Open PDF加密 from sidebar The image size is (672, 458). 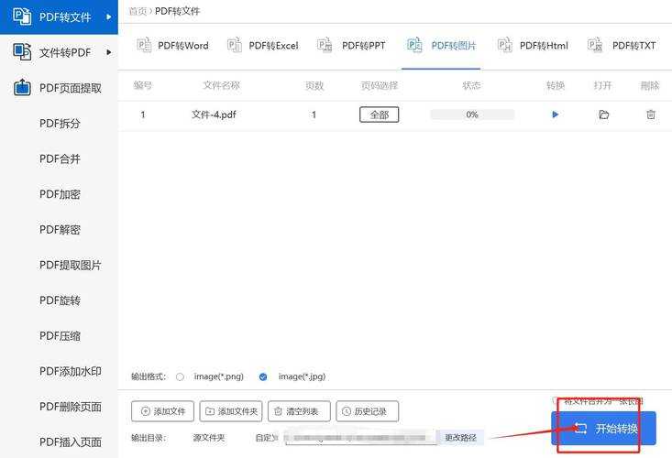click(60, 194)
